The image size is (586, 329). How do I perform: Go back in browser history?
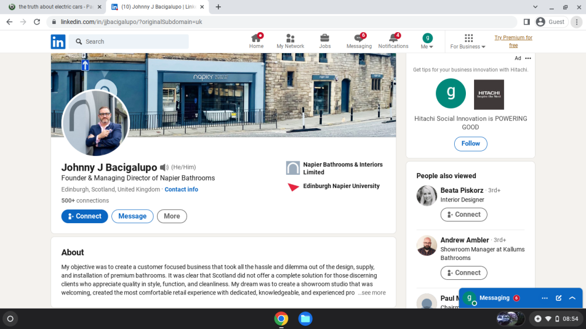[9, 22]
